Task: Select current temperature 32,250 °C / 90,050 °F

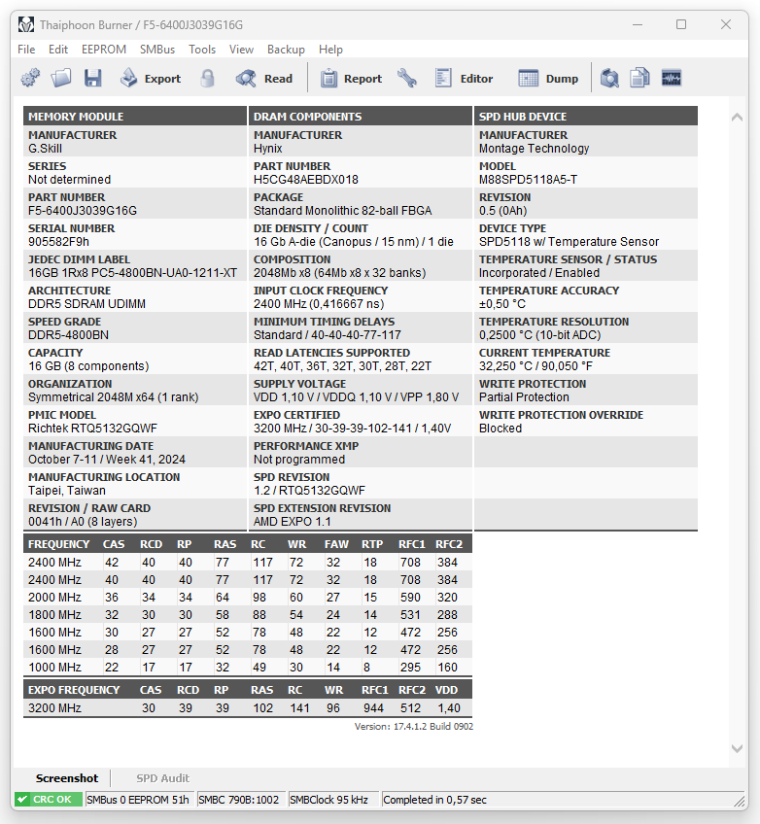Action: [535, 366]
